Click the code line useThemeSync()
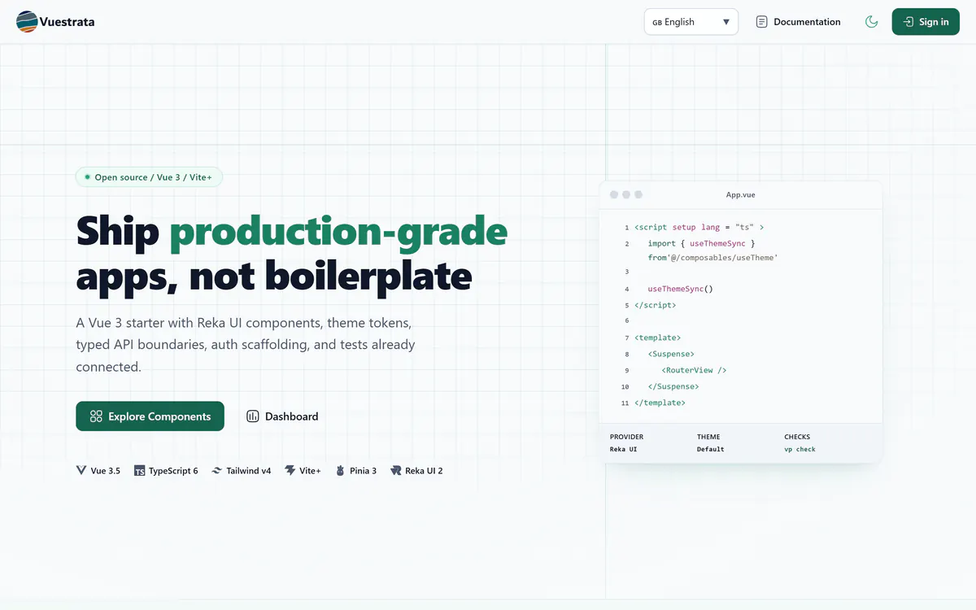The width and height of the screenshot is (976, 610). tap(680, 289)
